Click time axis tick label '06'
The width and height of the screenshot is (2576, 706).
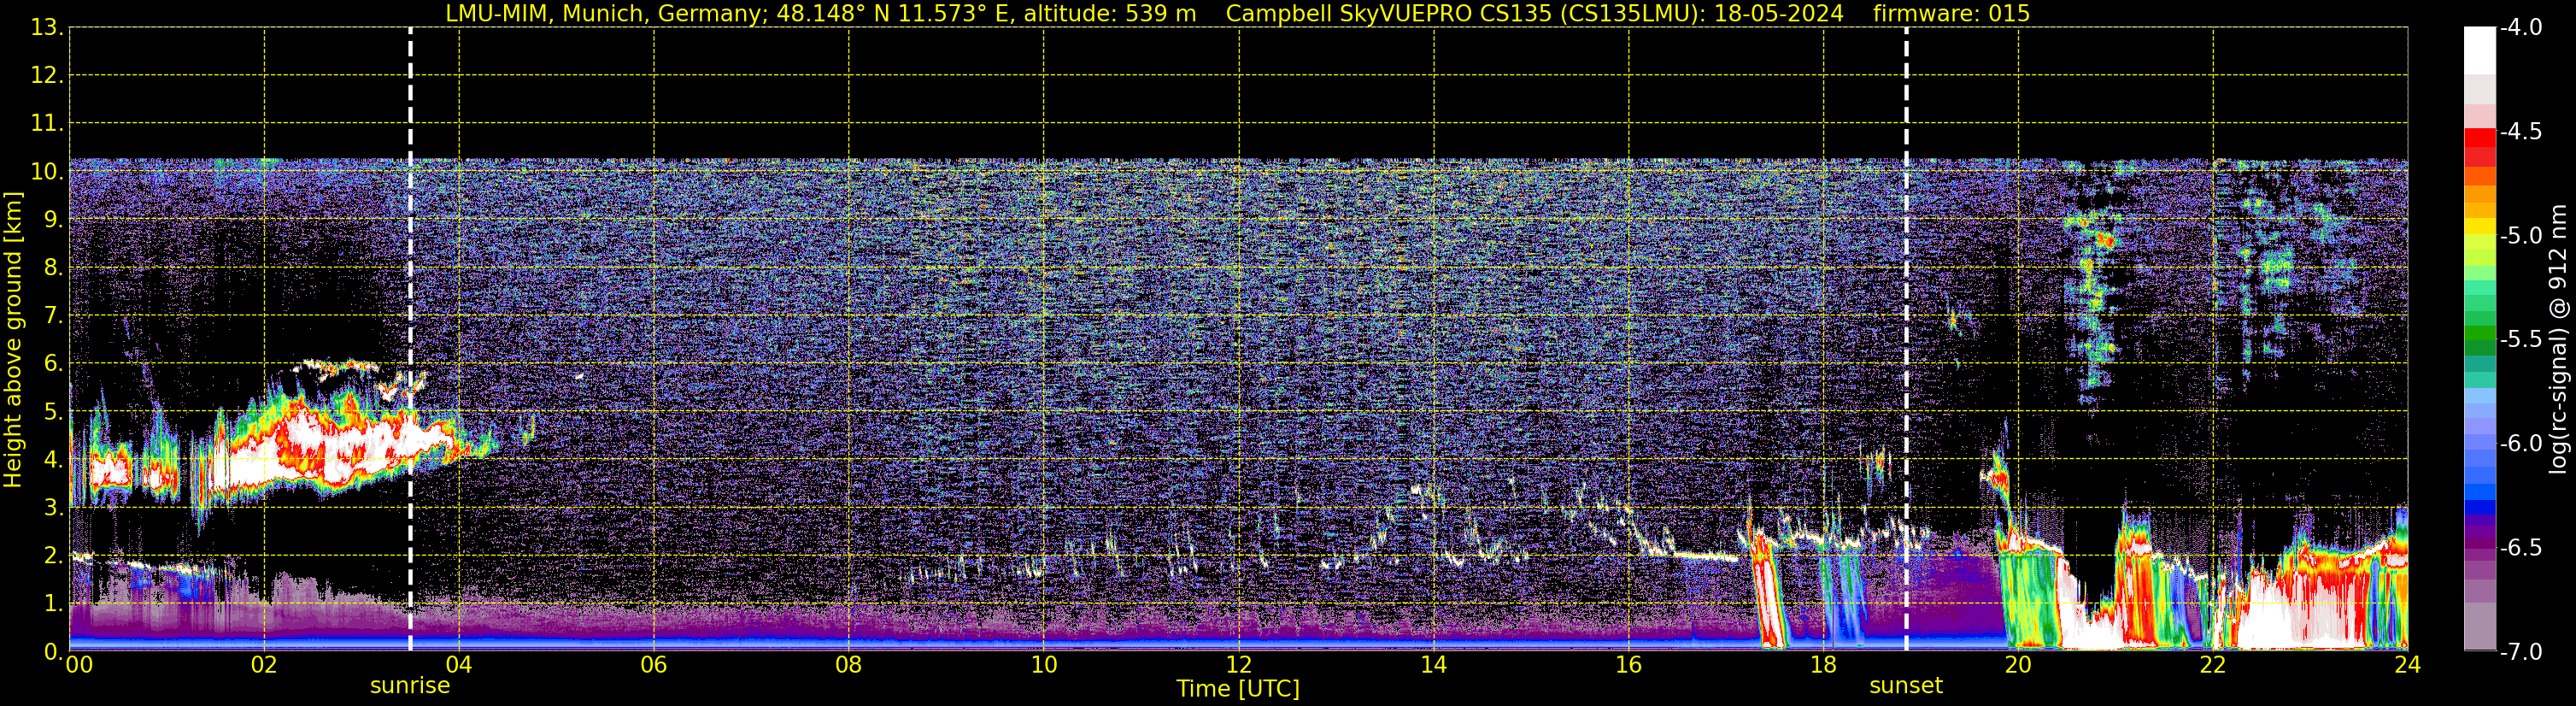pos(654,665)
